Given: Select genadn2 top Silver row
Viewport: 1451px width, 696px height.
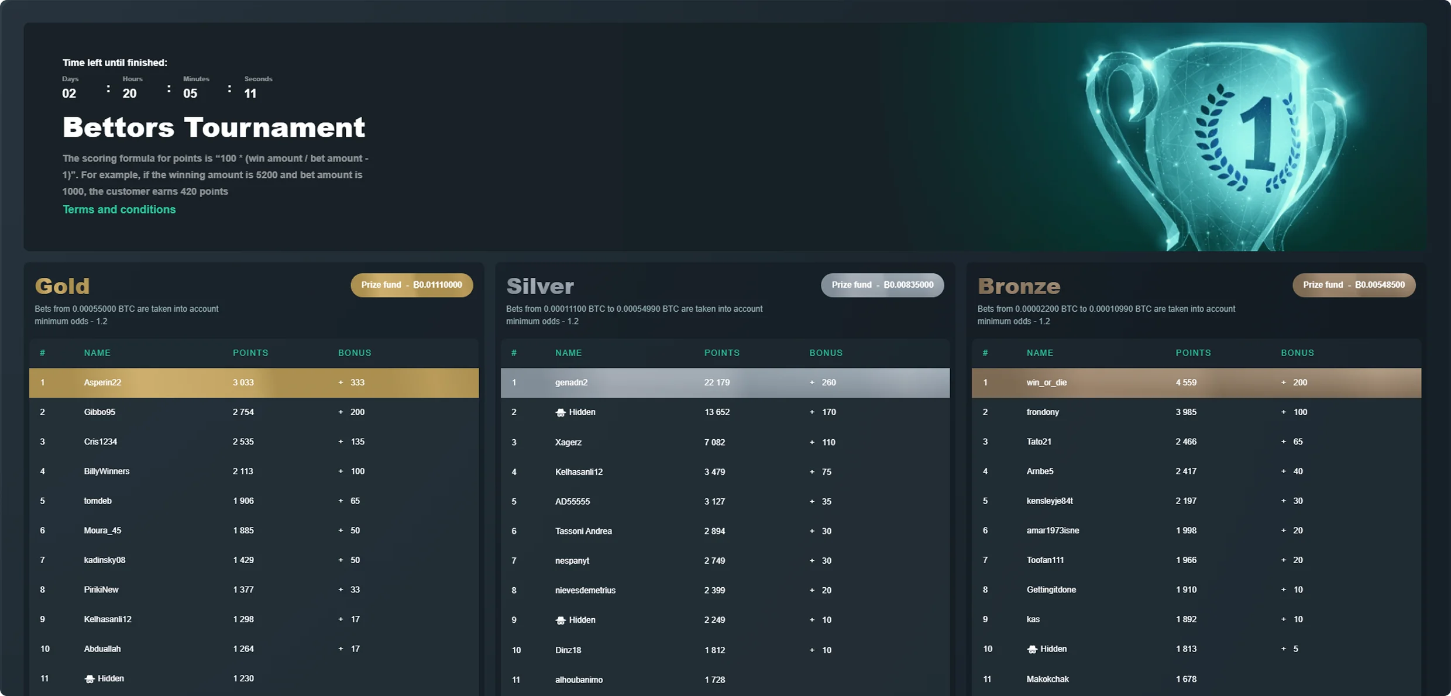Looking at the screenshot, I should pos(571,383).
